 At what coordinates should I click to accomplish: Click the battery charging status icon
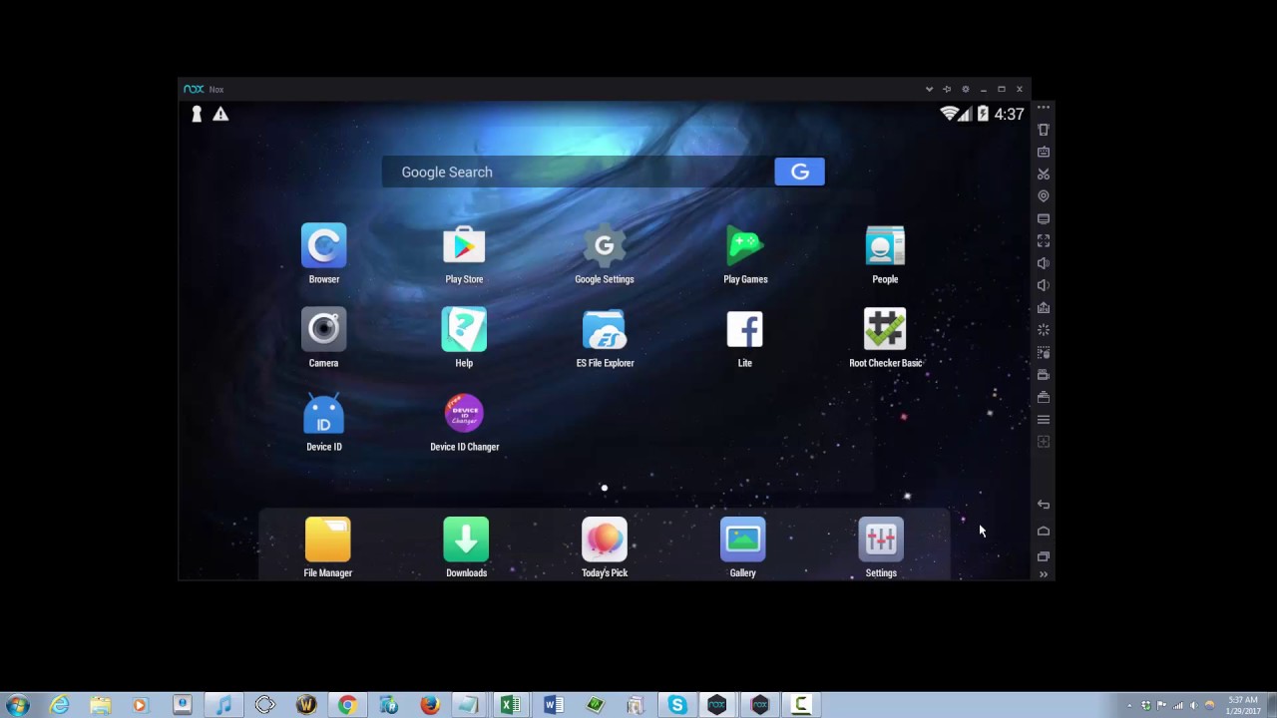982,114
